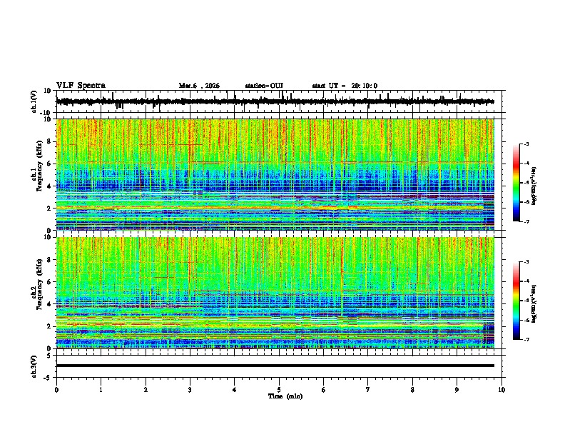Screen dimensions: 565x437
Task: Click the "-5" tick on ch.3(V) axis
Action: click(x=49, y=378)
